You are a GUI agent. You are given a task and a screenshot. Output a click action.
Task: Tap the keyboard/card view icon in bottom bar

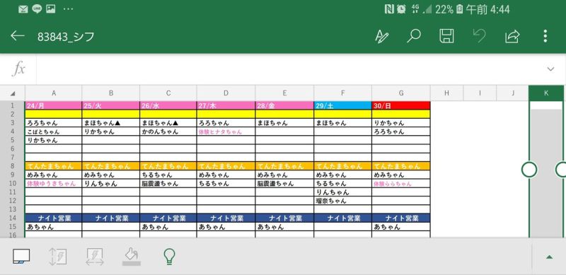click(x=21, y=257)
